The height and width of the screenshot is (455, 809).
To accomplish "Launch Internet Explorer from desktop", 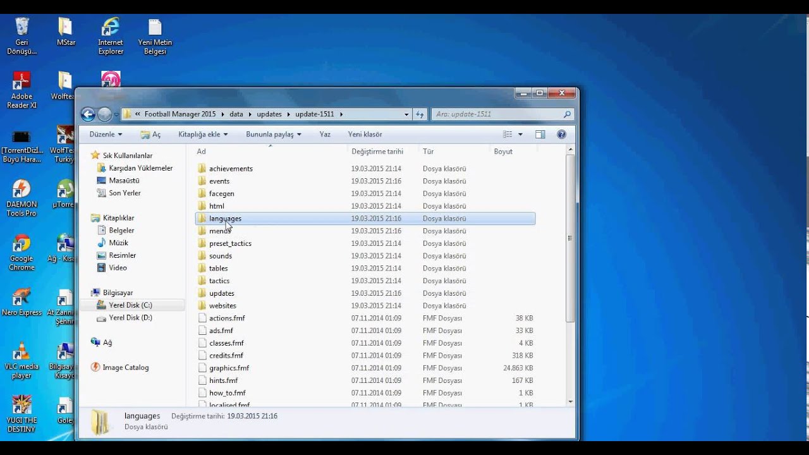I will click(x=111, y=36).
